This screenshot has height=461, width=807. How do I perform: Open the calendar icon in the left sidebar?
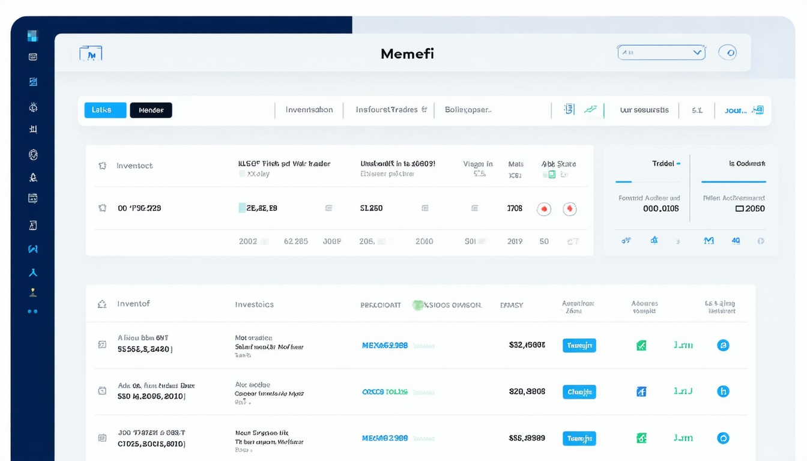(x=33, y=198)
